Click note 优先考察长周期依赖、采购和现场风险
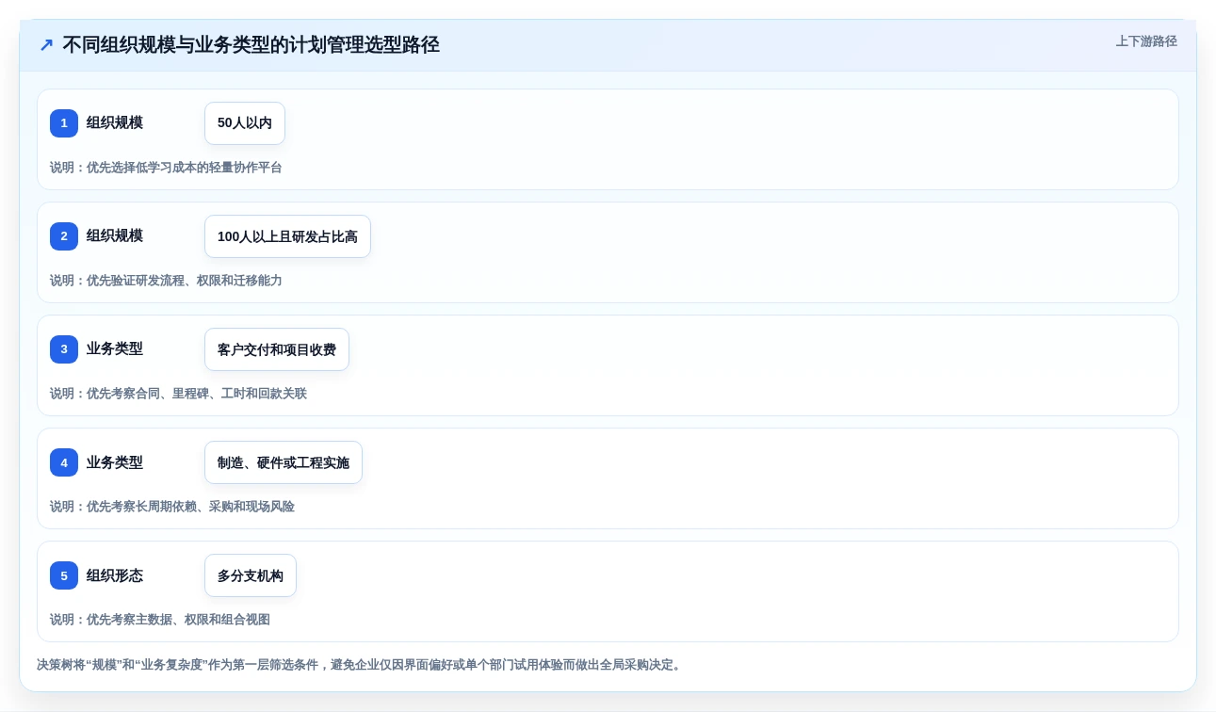1216x712 pixels. (x=172, y=507)
